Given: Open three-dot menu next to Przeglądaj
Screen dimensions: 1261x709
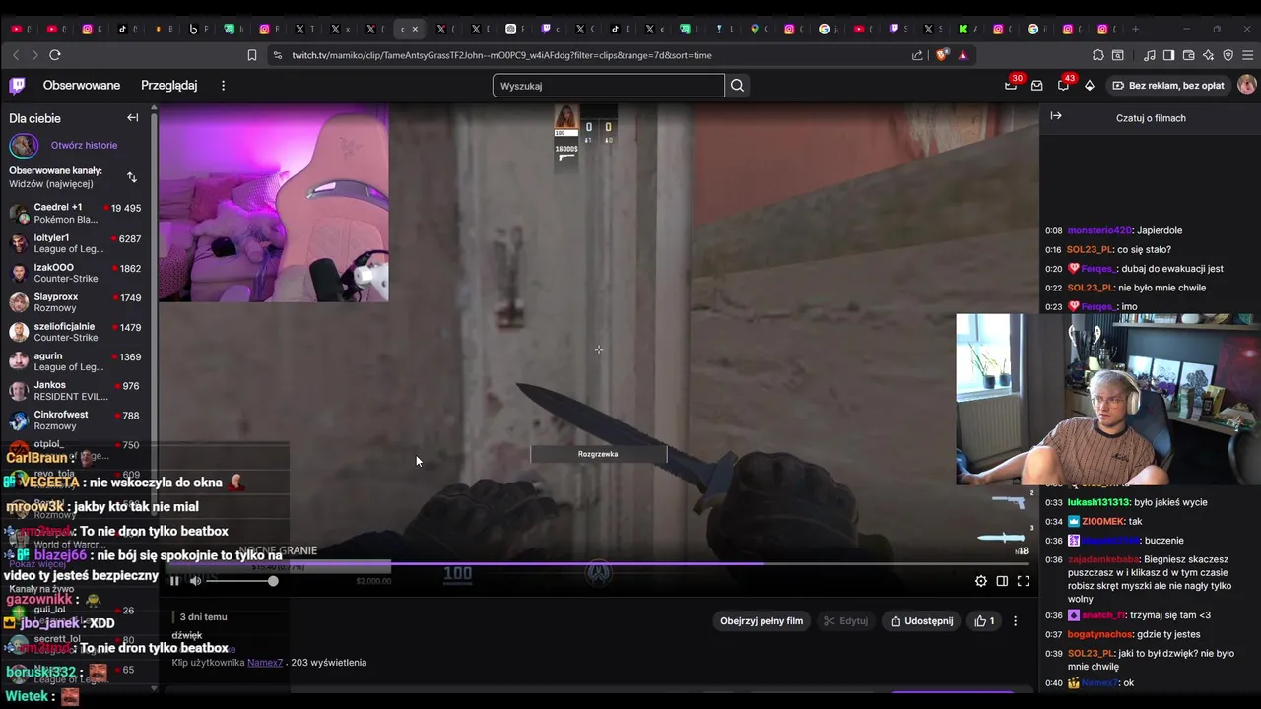Looking at the screenshot, I should (223, 86).
